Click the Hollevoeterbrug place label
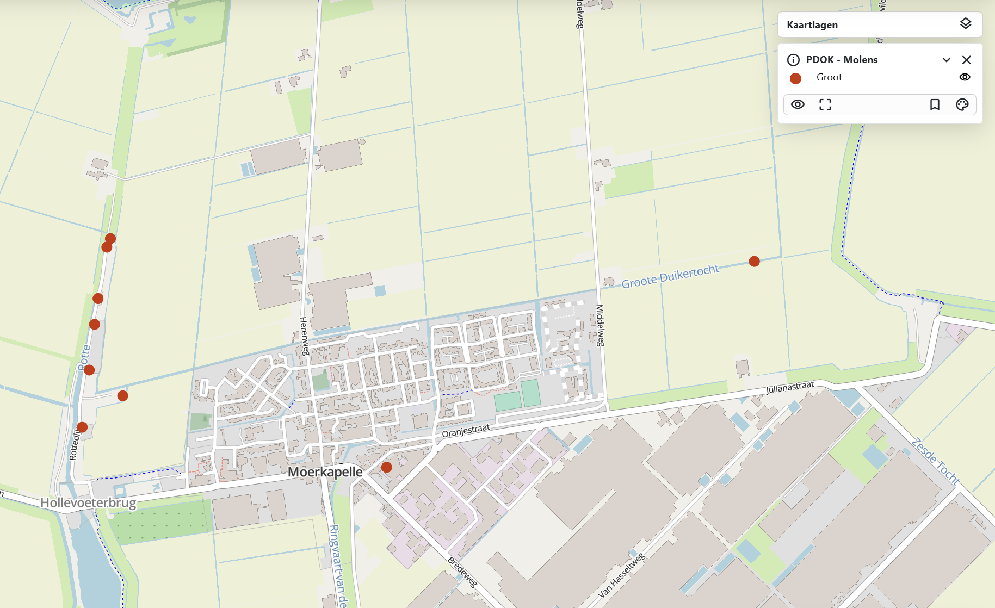 click(88, 502)
